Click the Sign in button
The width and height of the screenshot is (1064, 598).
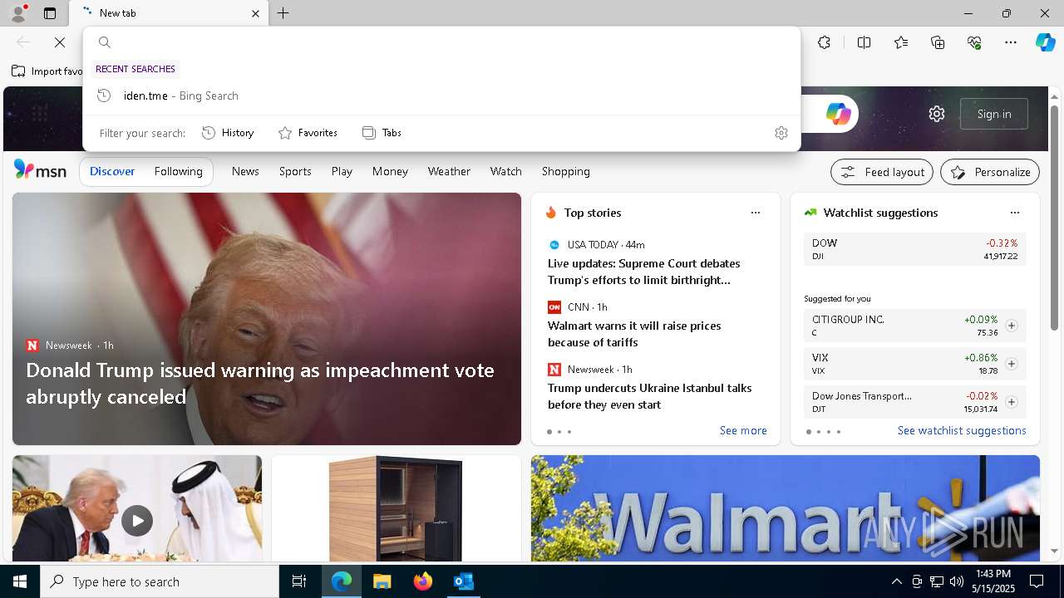pos(994,114)
